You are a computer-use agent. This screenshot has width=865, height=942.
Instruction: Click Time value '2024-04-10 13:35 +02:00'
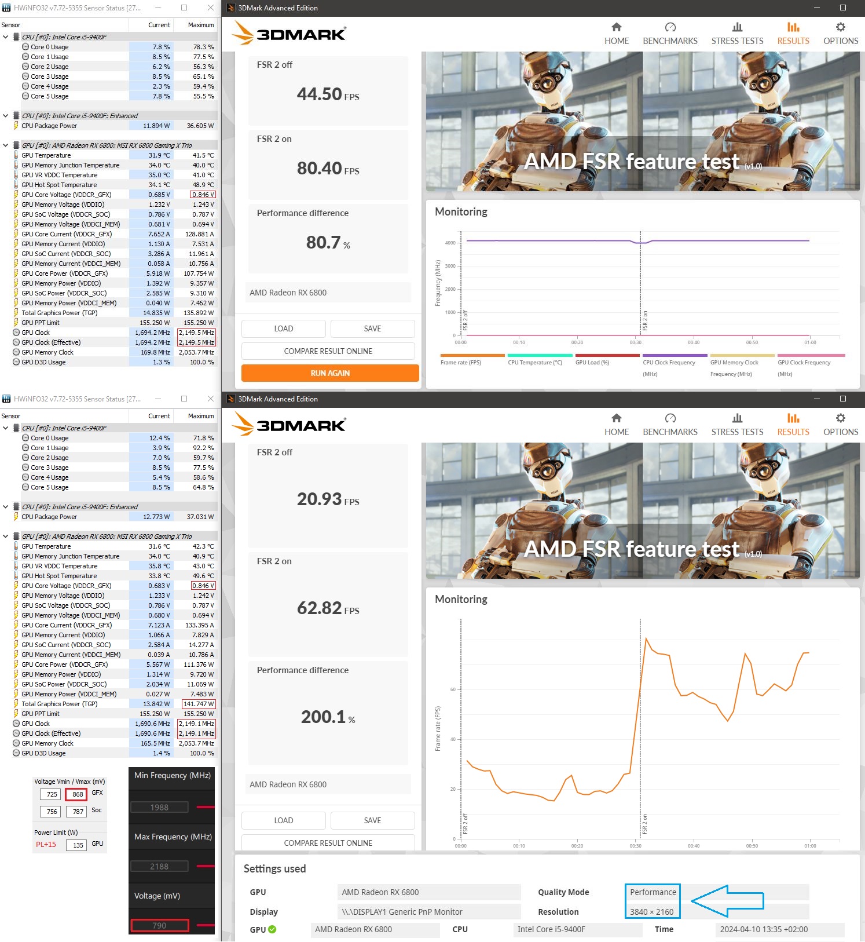coord(764,929)
